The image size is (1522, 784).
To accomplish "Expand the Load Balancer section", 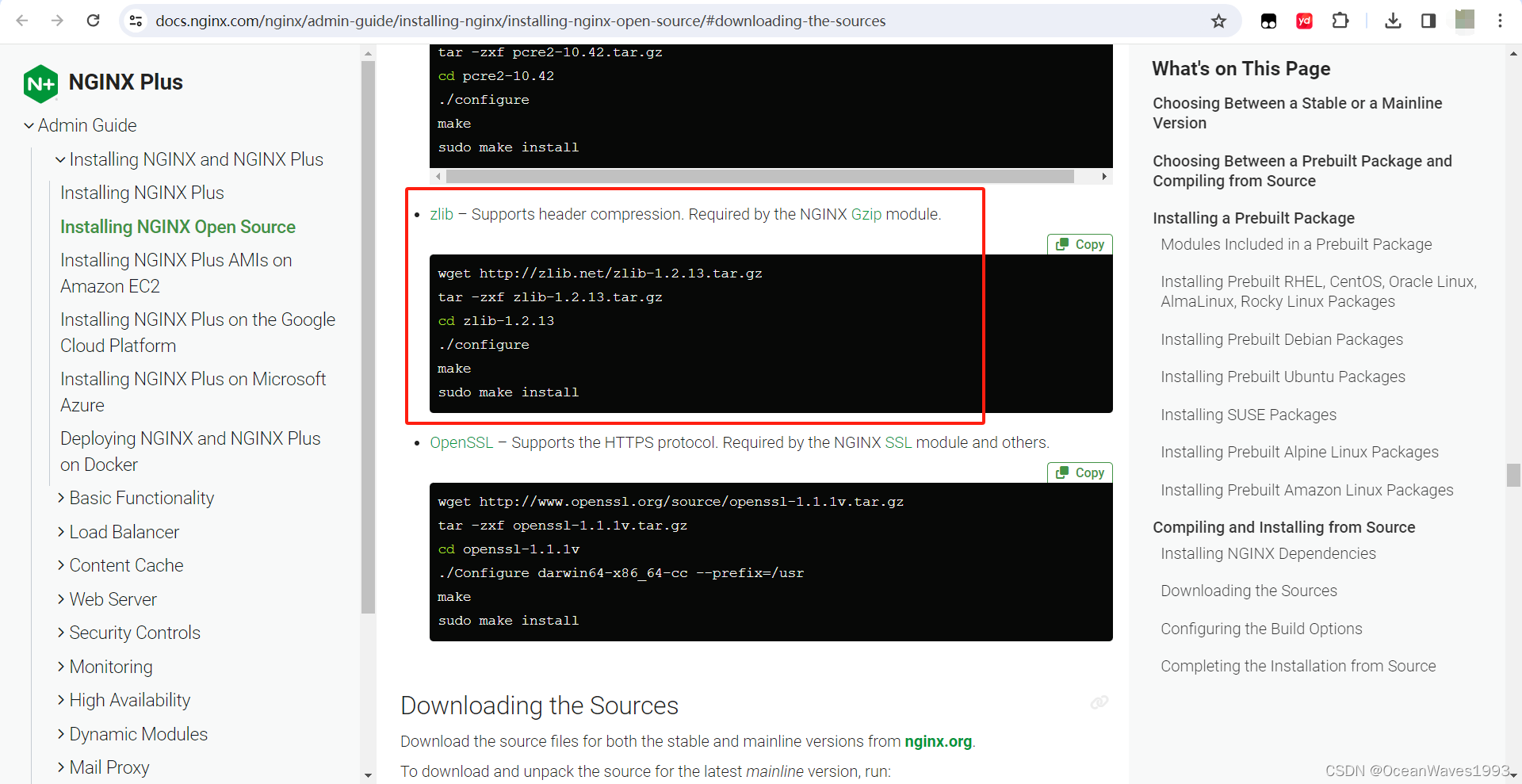I will 61,532.
